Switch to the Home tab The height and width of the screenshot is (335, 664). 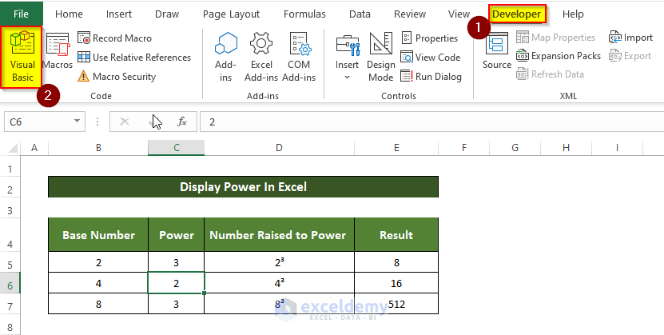click(69, 14)
